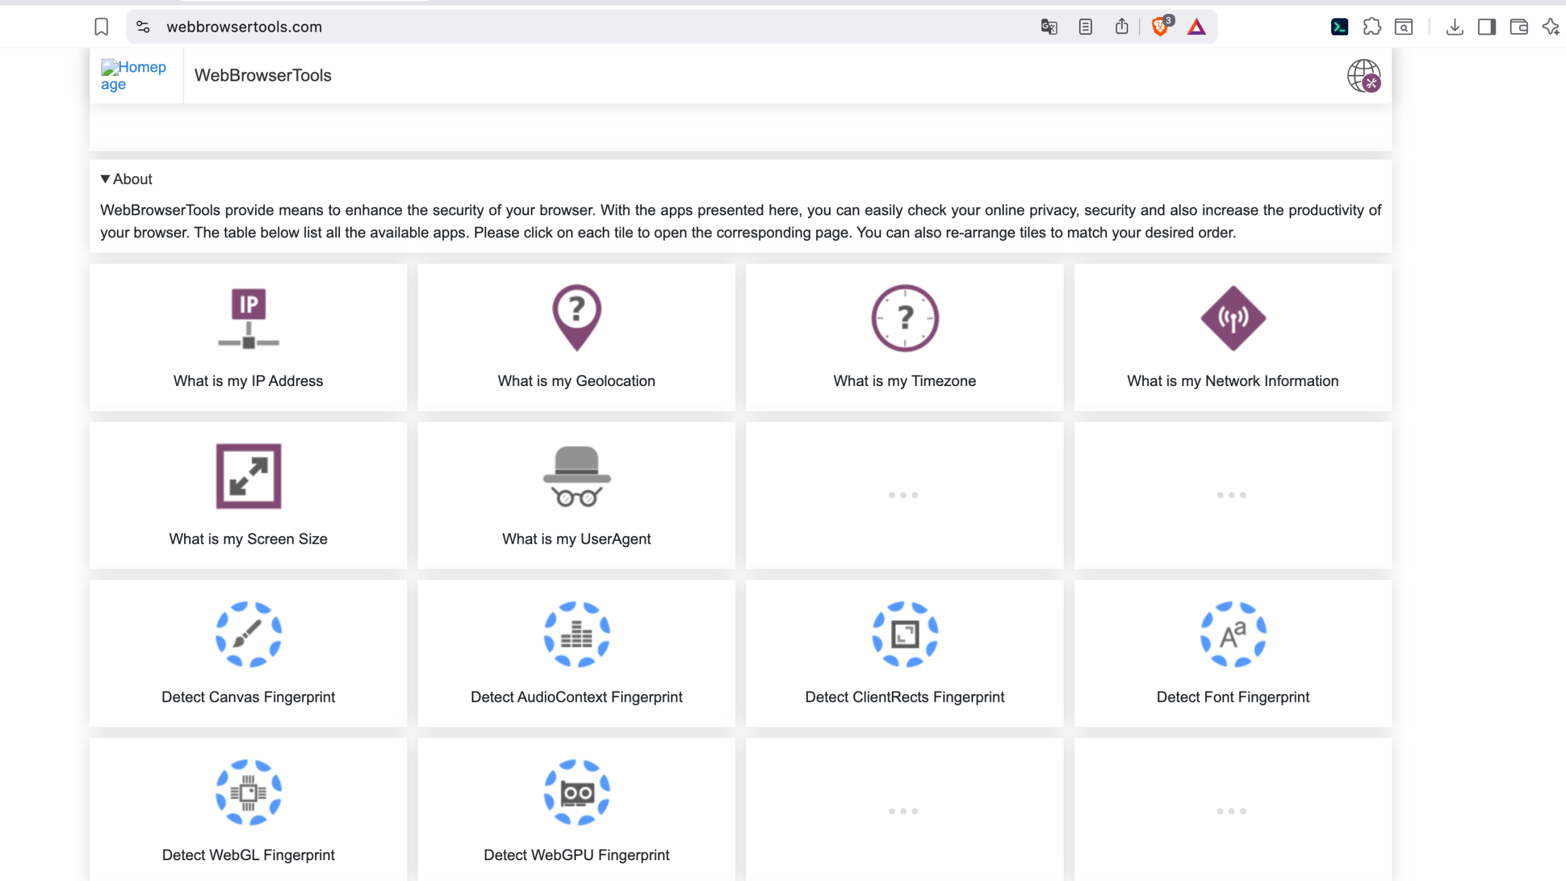Toggle reader mode icon
1566x881 pixels.
1085,27
